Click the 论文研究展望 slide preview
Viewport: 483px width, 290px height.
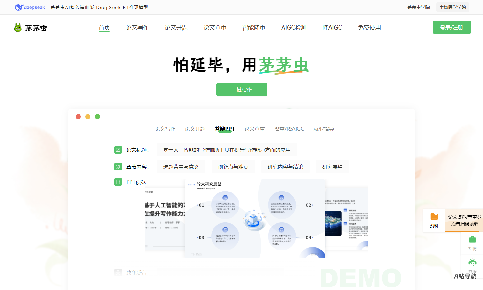(255, 219)
